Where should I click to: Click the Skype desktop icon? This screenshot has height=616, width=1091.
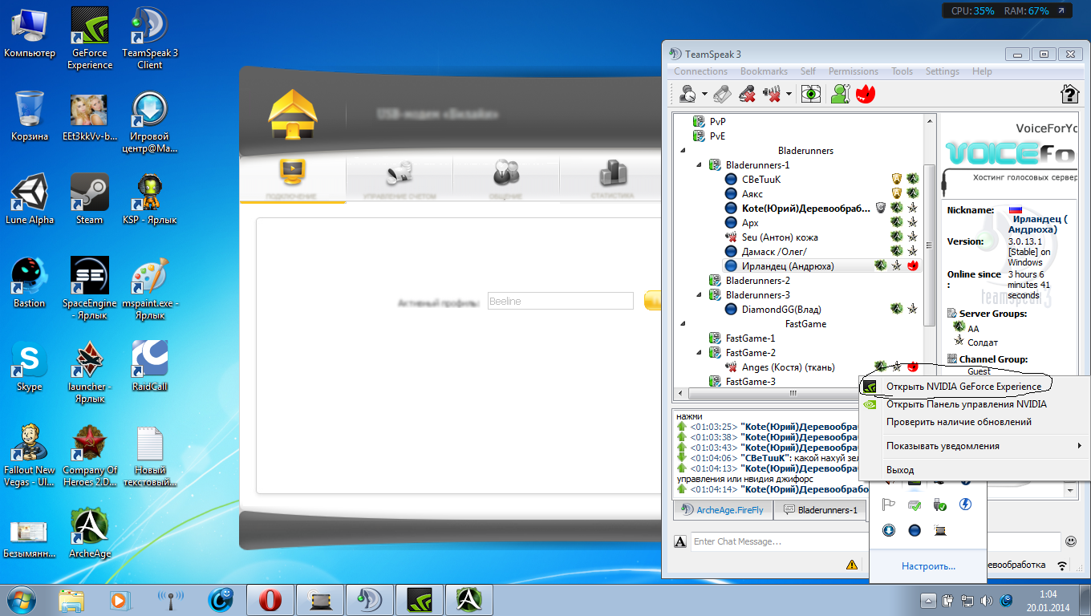[x=29, y=366]
